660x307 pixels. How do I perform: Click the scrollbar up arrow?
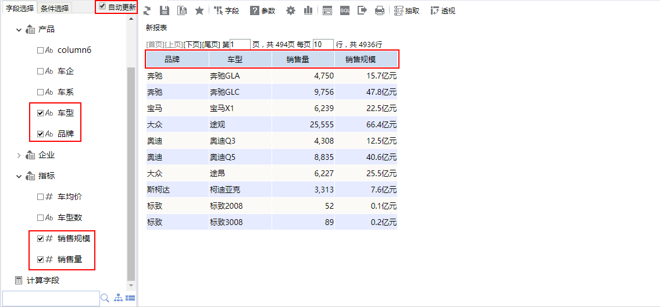click(x=131, y=19)
